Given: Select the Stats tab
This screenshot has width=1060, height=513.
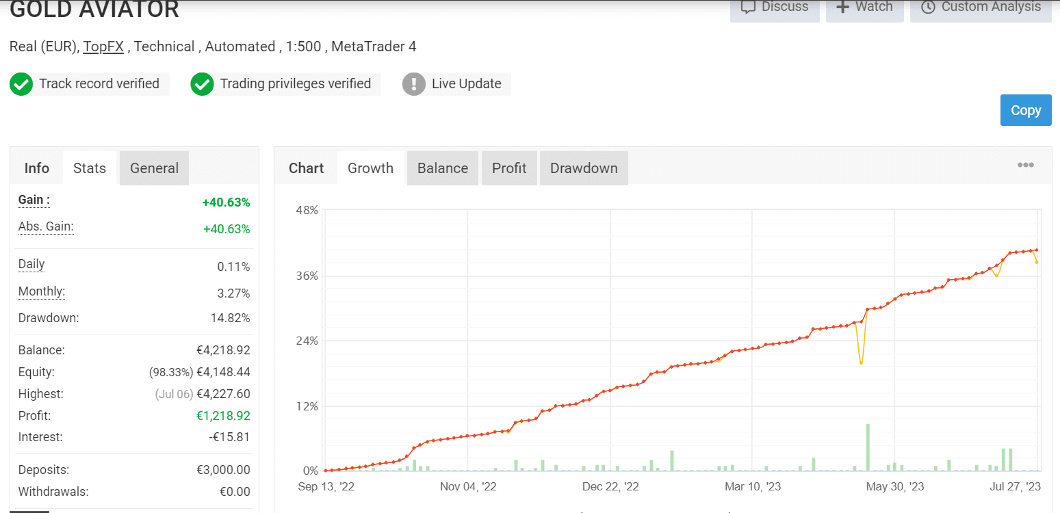Looking at the screenshot, I should point(90,168).
